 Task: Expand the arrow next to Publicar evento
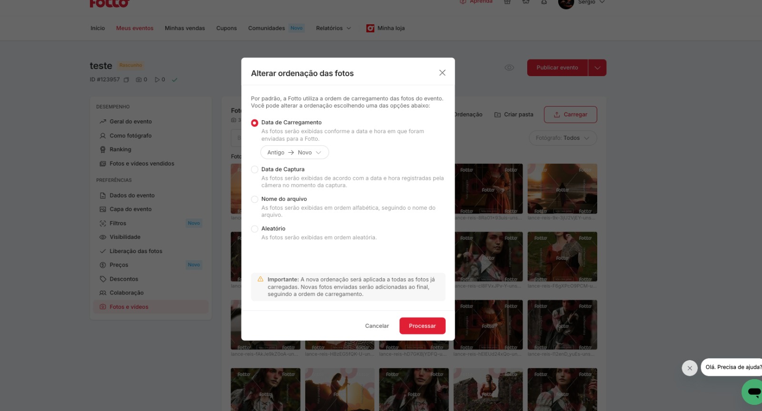pos(597,68)
